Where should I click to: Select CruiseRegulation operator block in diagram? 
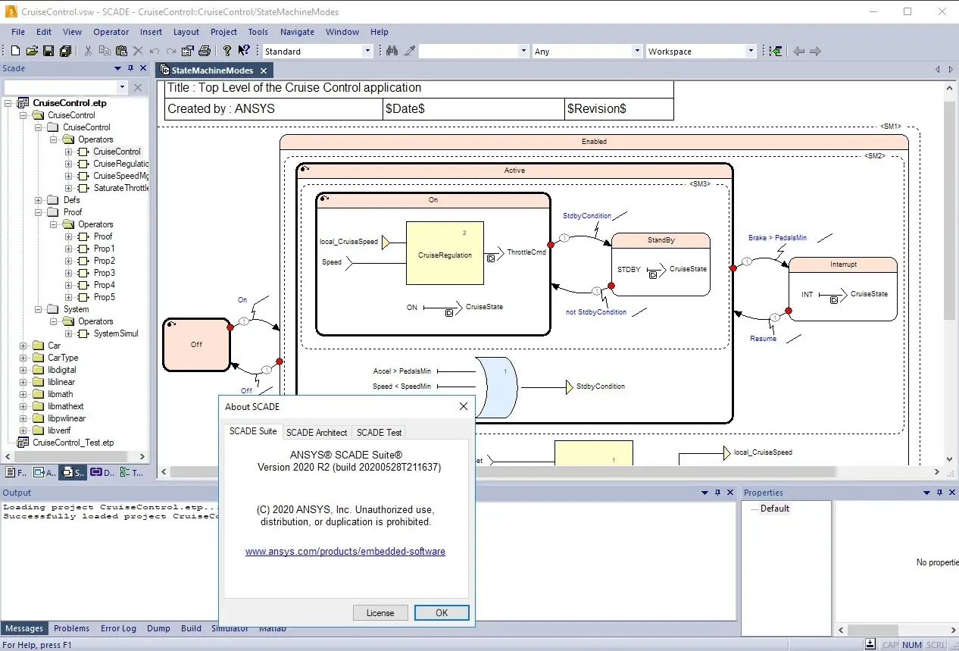(x=445, y=254)
